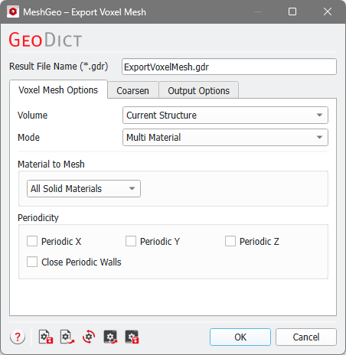Switch to the Coarsen tab

[133, 90]
